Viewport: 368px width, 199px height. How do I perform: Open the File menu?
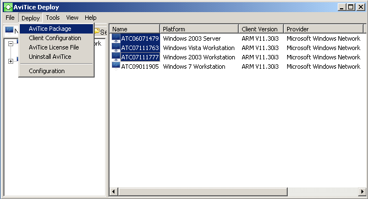(10, 18)
